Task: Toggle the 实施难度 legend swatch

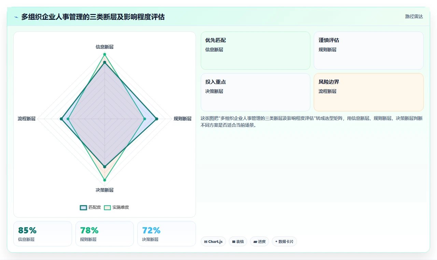Action: click(108, 207)
